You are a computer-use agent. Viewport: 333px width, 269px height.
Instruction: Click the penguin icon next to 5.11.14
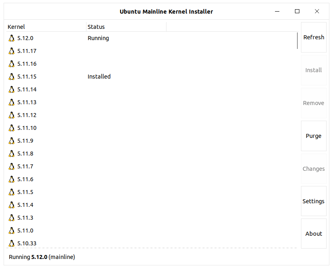point(12,89)
